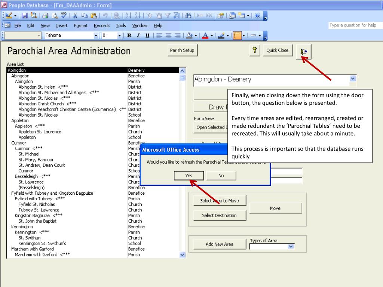Image resolution: width=383 pixels, height=287 pixels.
Task: Click the Add New Area button
Action: coord(220,244)
